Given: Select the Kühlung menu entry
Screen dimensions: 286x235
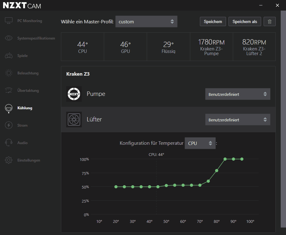Looking at the screenshot, I should (x=25, y=108).
